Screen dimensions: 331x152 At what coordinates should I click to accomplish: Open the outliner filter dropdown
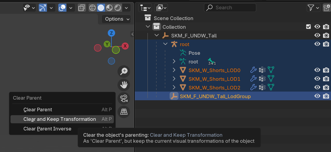(313, 8)
